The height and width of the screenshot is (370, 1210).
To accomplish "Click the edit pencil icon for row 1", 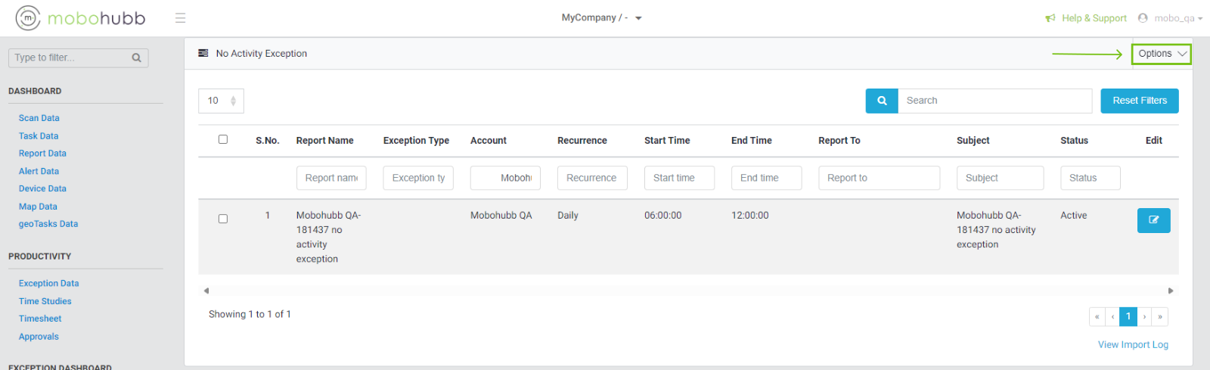I will coord(1153,220).
